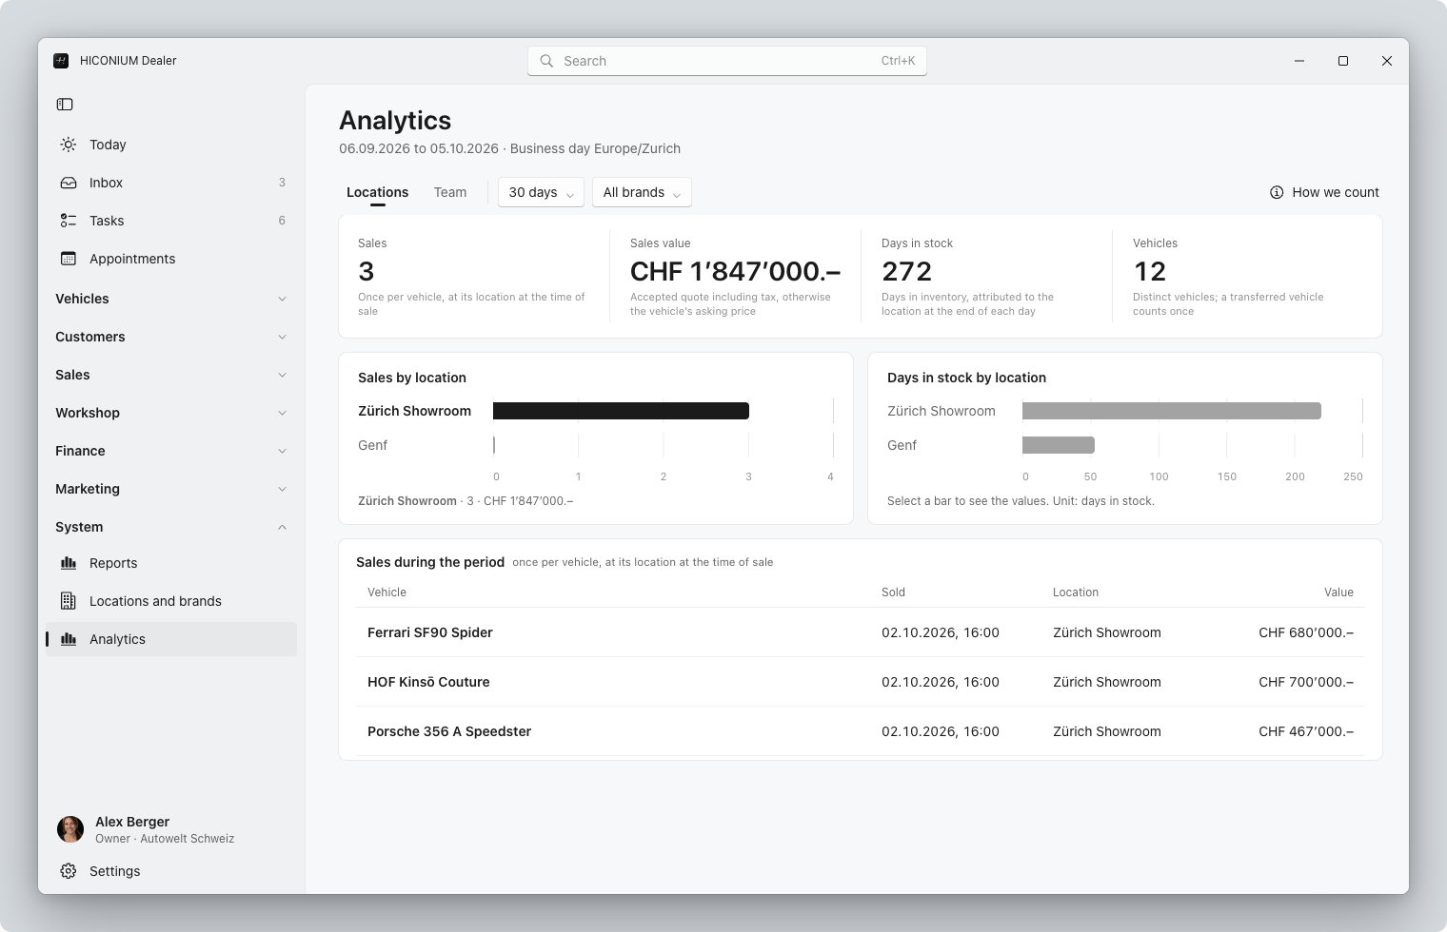The height and width of the screenshot is (932, 1447).
Task: Click the Settings gear icon
Action: point(69,871)
